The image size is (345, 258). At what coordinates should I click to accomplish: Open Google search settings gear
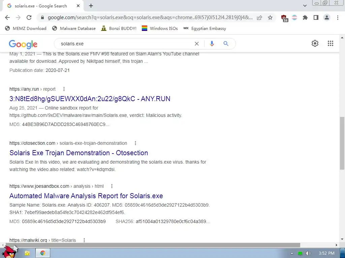(315, 43)
